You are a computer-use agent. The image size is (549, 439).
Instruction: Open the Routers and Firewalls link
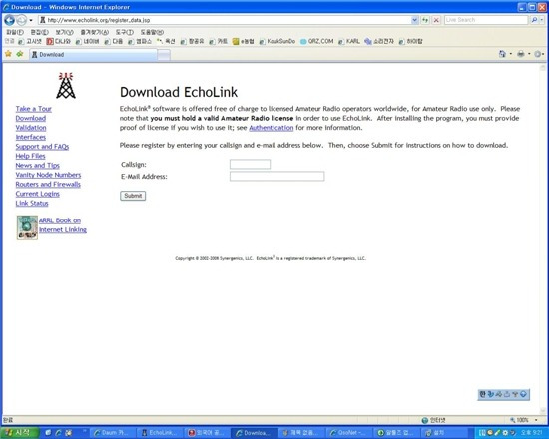point(48,185)
